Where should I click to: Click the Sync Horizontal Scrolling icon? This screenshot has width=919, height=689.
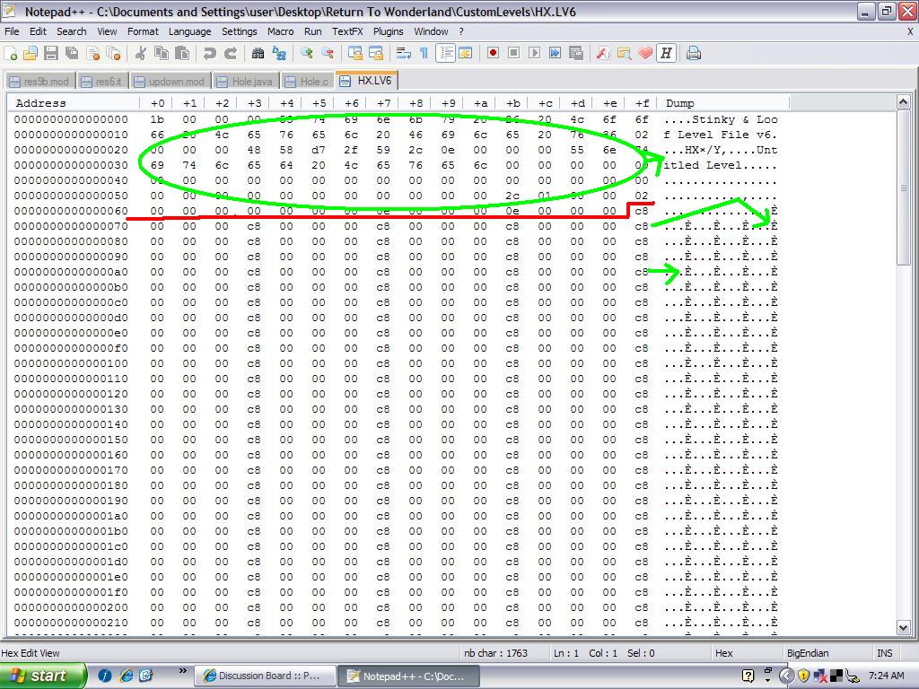pyautogui.click(x=376, y=53)
